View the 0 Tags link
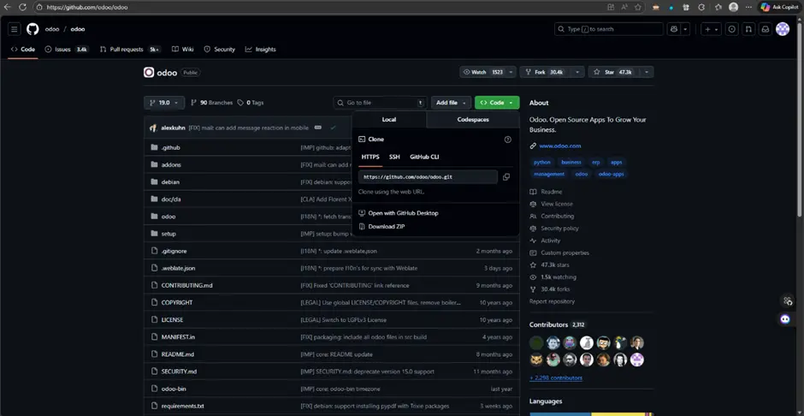The width and height of the screenshot is (804, 416). click(x=251, y=103)
